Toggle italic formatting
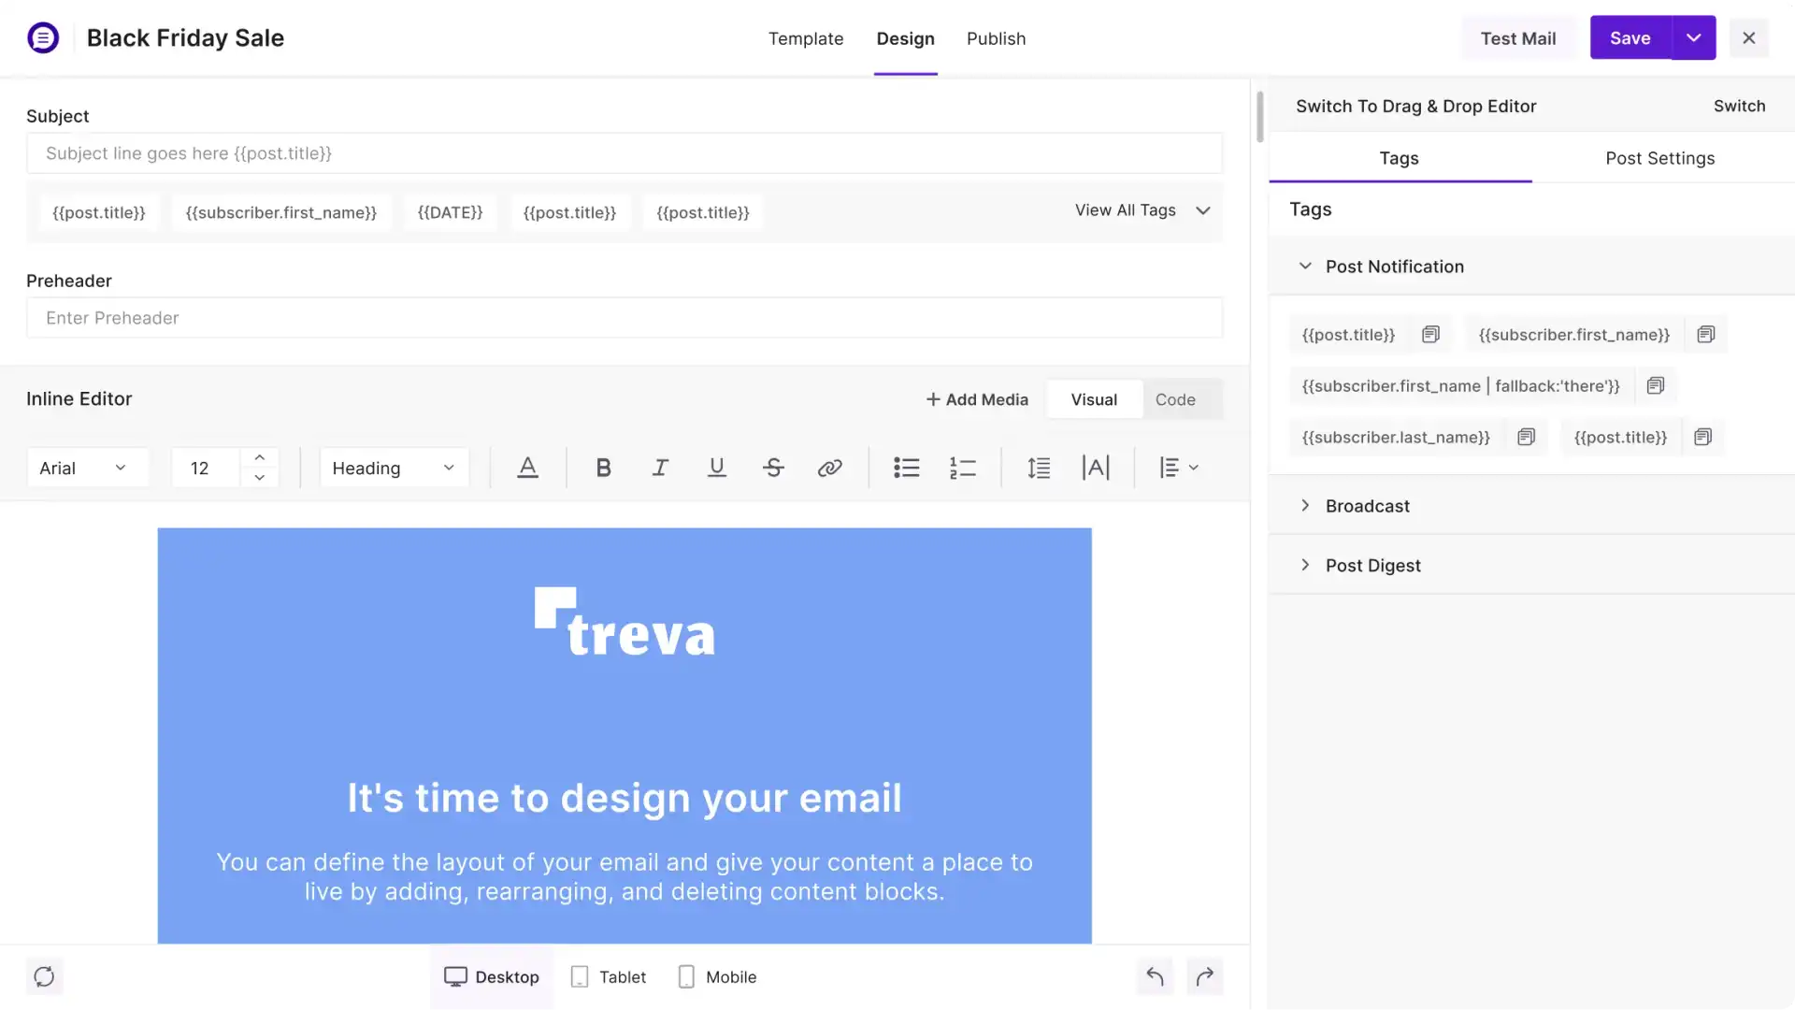The width and height of the screenshot is (1795, 1010). [660, 468]
